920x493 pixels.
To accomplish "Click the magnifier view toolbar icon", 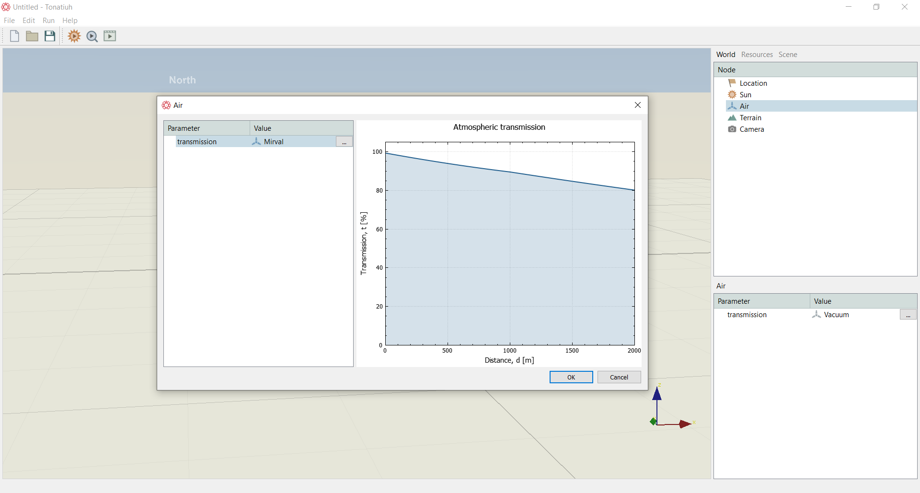I will click(92, 36).
